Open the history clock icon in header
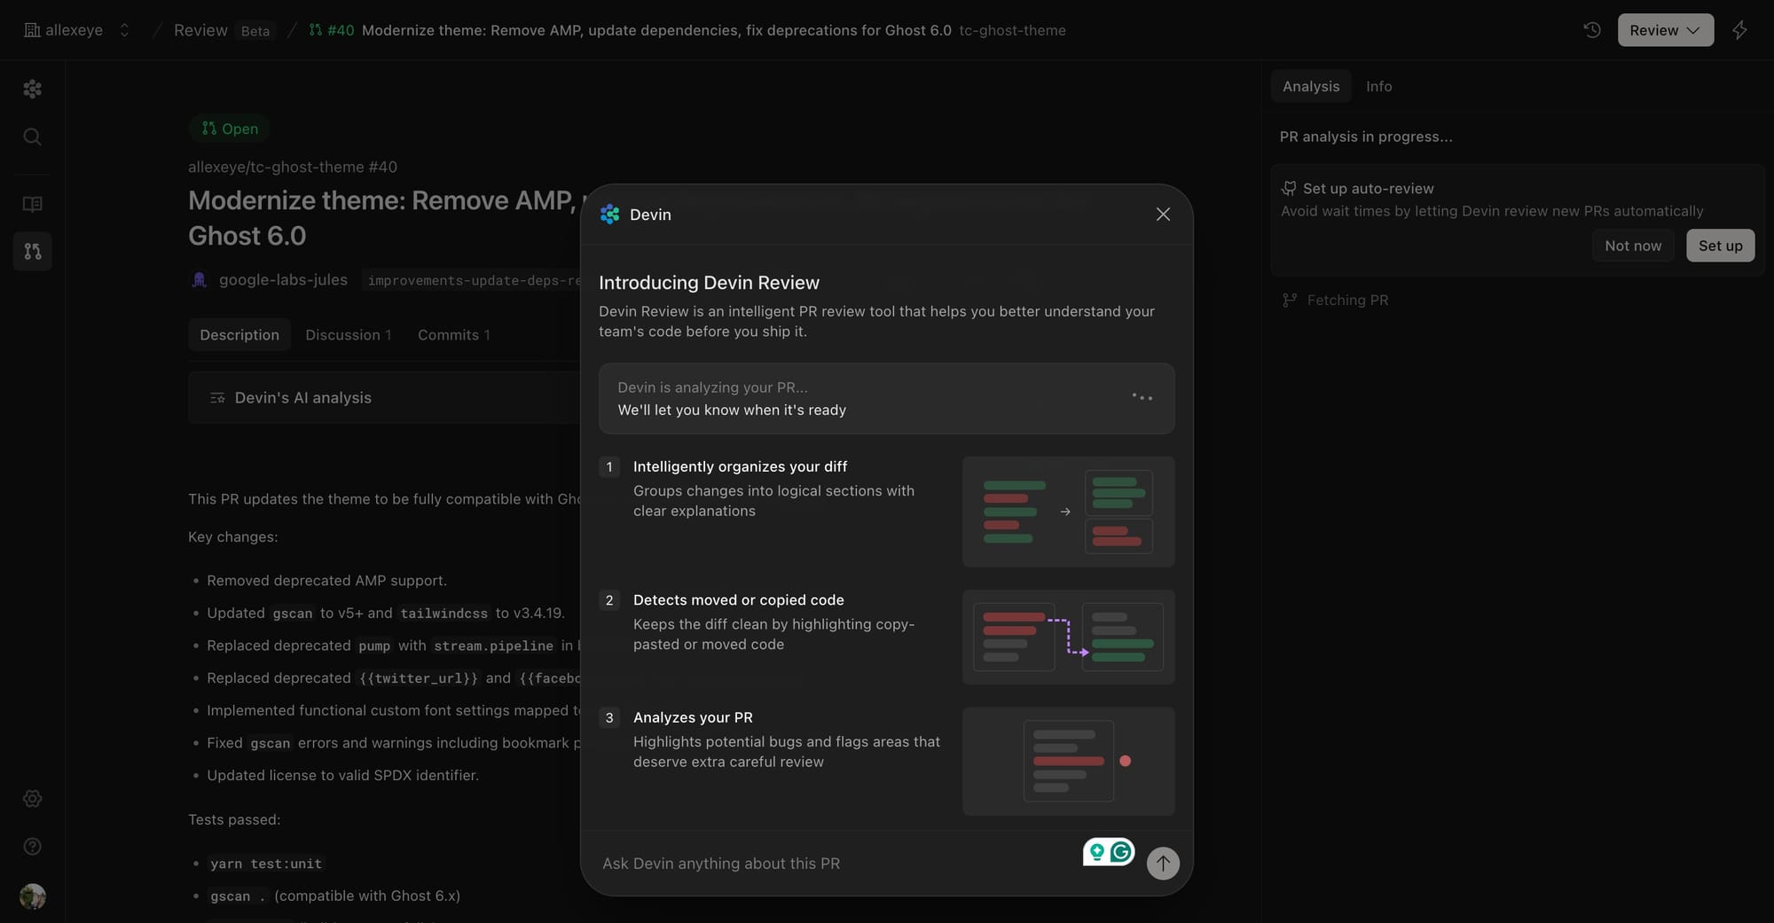This screenshot has width=1774, height=923. (x=1592, y=30)
